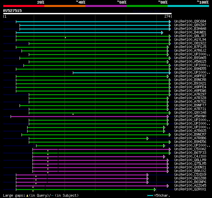Click the white AV527515 query sequence bar

coord(87,14)
